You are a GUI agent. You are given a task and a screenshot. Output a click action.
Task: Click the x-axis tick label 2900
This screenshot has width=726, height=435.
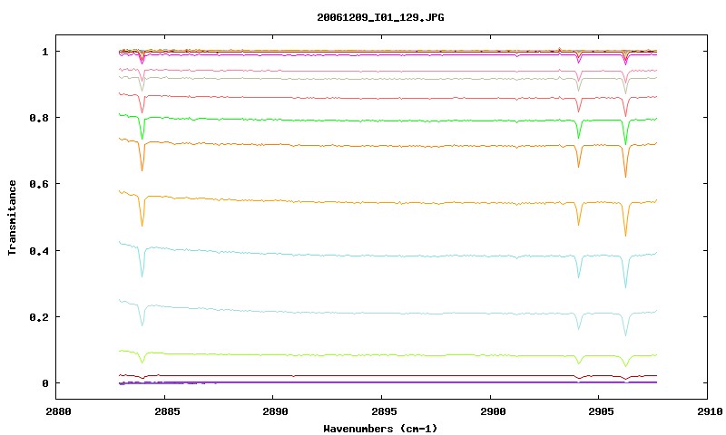pyautogui.click(x=492, y=411)
